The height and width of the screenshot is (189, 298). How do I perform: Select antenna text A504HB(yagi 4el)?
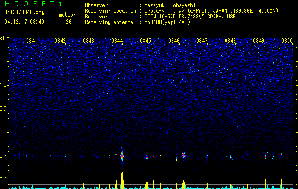[167, 22]
